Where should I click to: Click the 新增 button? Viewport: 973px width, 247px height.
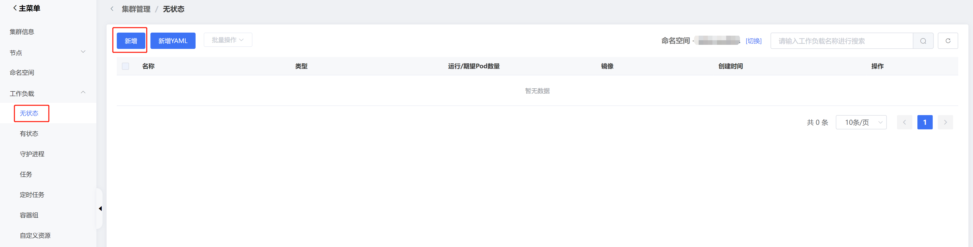pos(131,41)
